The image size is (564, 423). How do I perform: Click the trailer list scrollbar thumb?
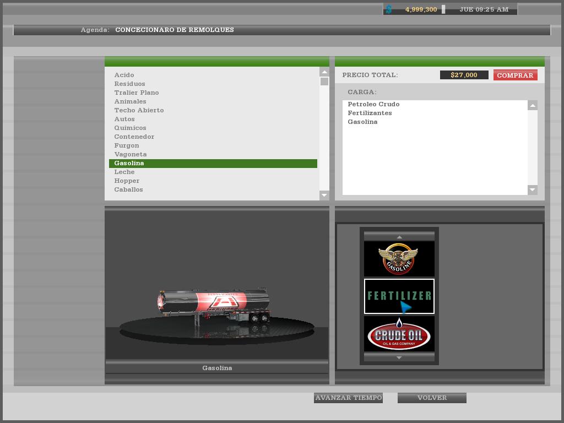[x=324, y=82]
